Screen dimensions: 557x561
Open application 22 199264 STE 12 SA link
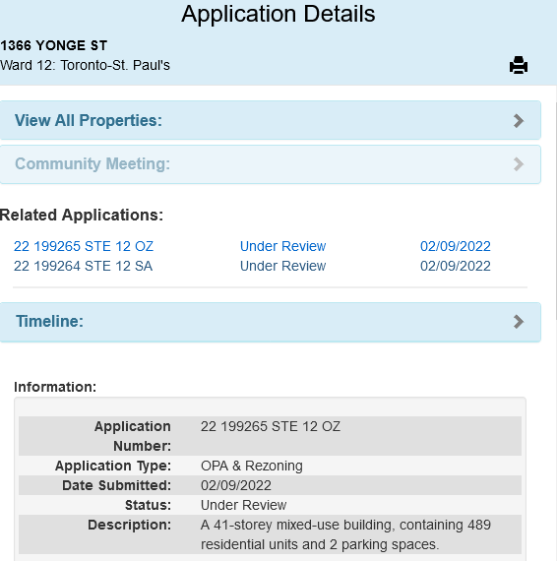coord(83,266)
